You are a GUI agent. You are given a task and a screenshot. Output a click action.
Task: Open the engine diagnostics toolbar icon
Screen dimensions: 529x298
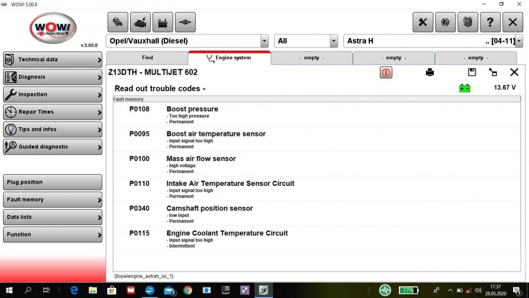coord(140,22)
